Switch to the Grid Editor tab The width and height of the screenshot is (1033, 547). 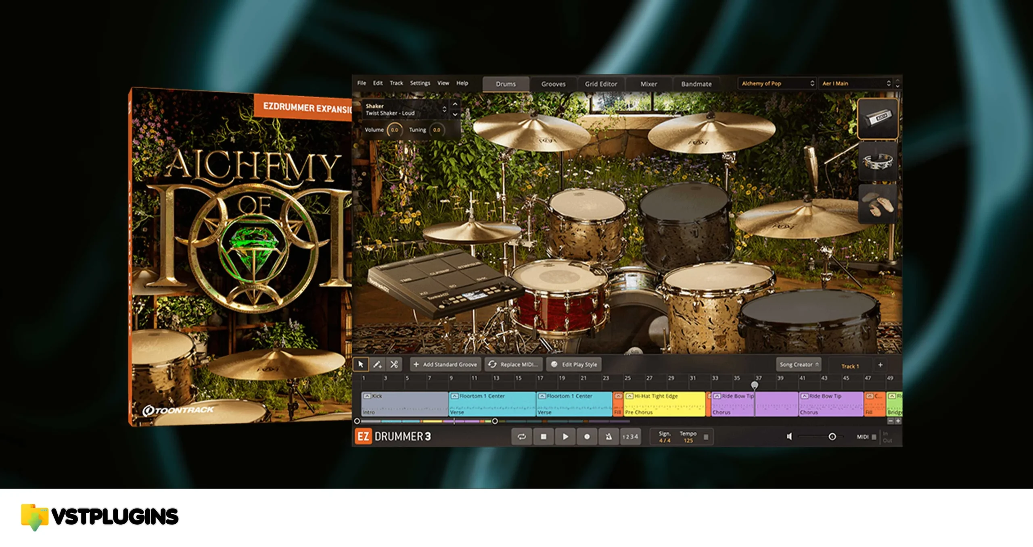601,84
